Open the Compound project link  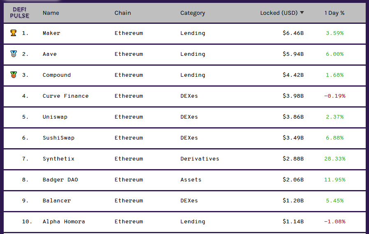[57, 75]
